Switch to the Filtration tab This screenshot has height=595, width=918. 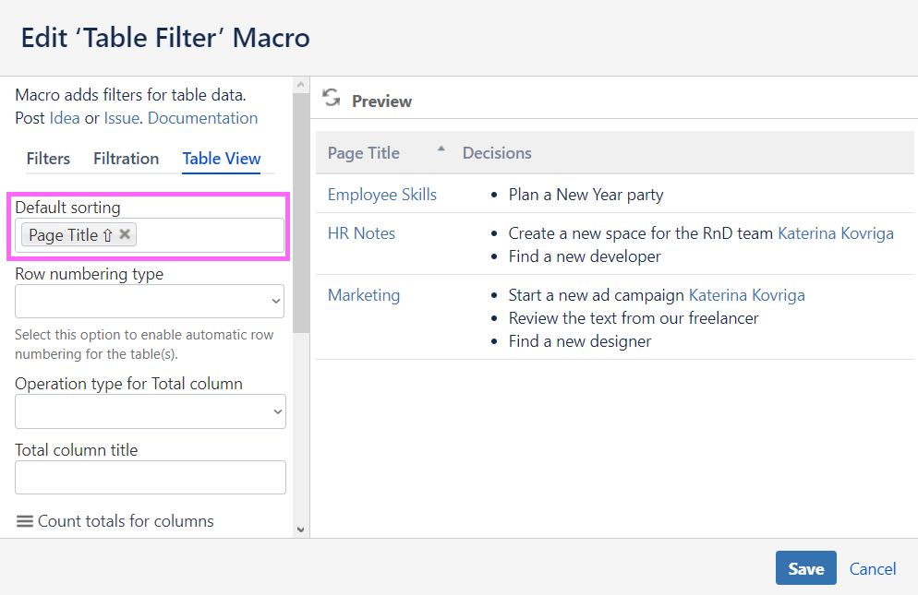coord(126,159)
